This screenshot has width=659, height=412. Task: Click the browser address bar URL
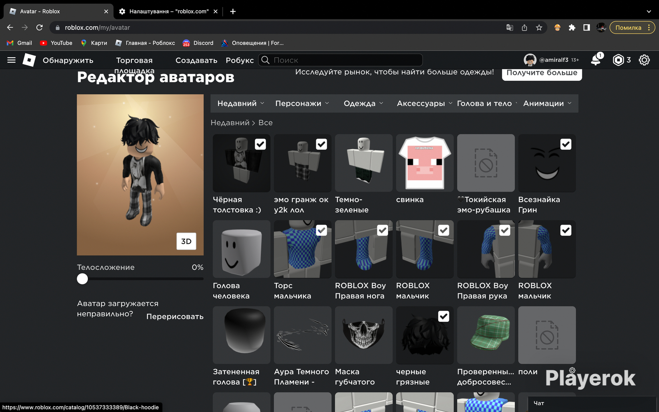97,28
